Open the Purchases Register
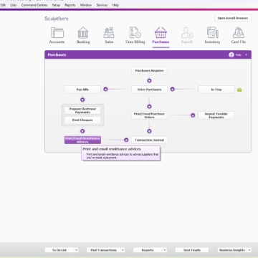 tap(149, 71)
